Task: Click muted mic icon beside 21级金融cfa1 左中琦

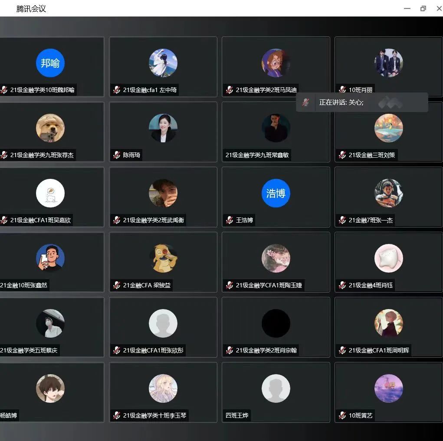Action: [x=117, y=90]
